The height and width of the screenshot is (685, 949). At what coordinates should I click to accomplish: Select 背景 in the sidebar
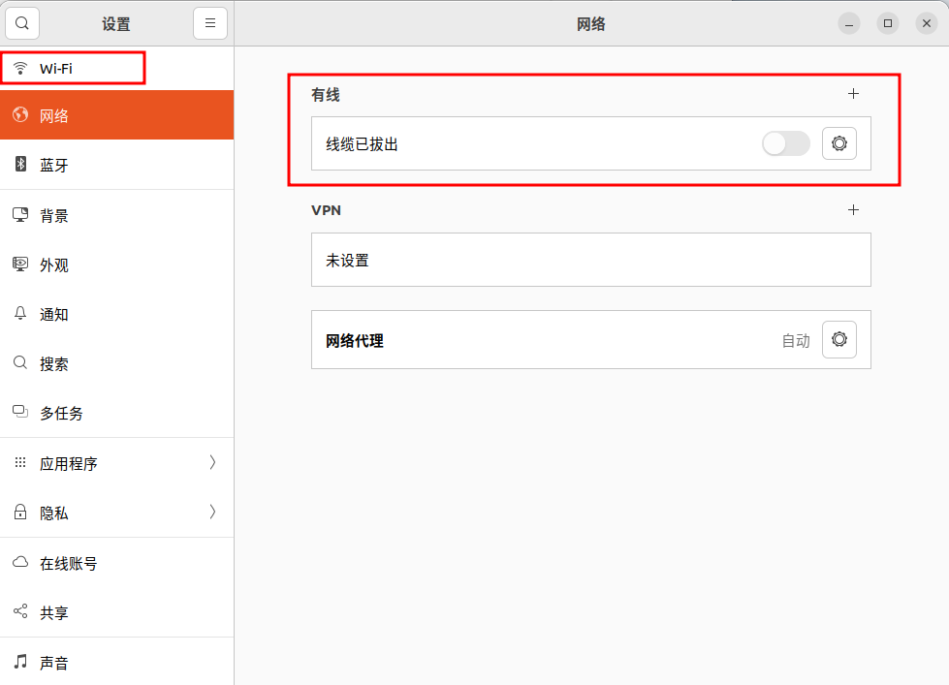click(117, 215)
